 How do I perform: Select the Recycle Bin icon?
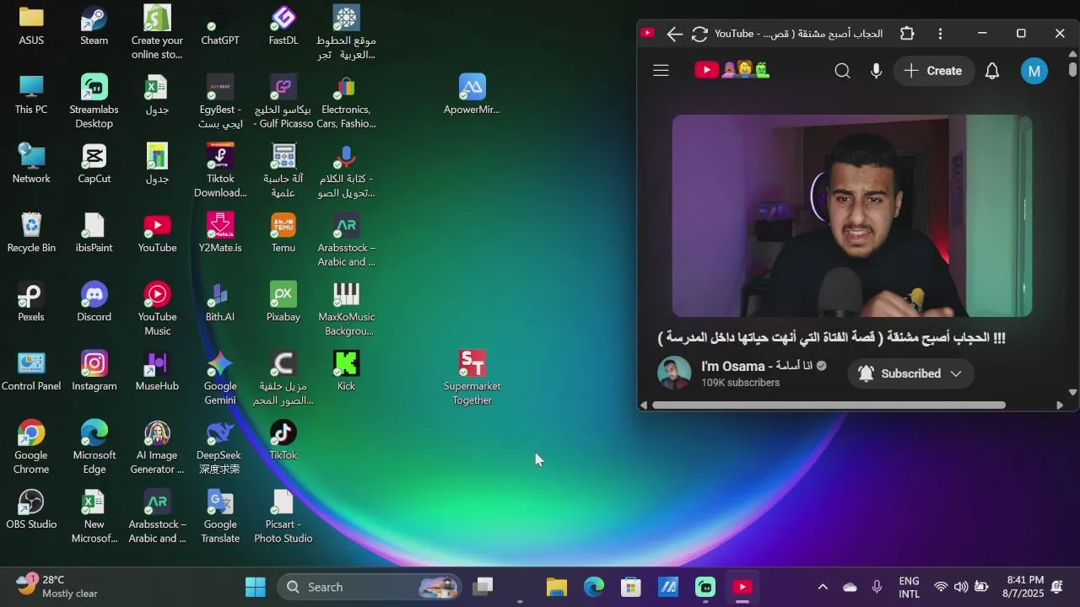click(x=31, y=233)
